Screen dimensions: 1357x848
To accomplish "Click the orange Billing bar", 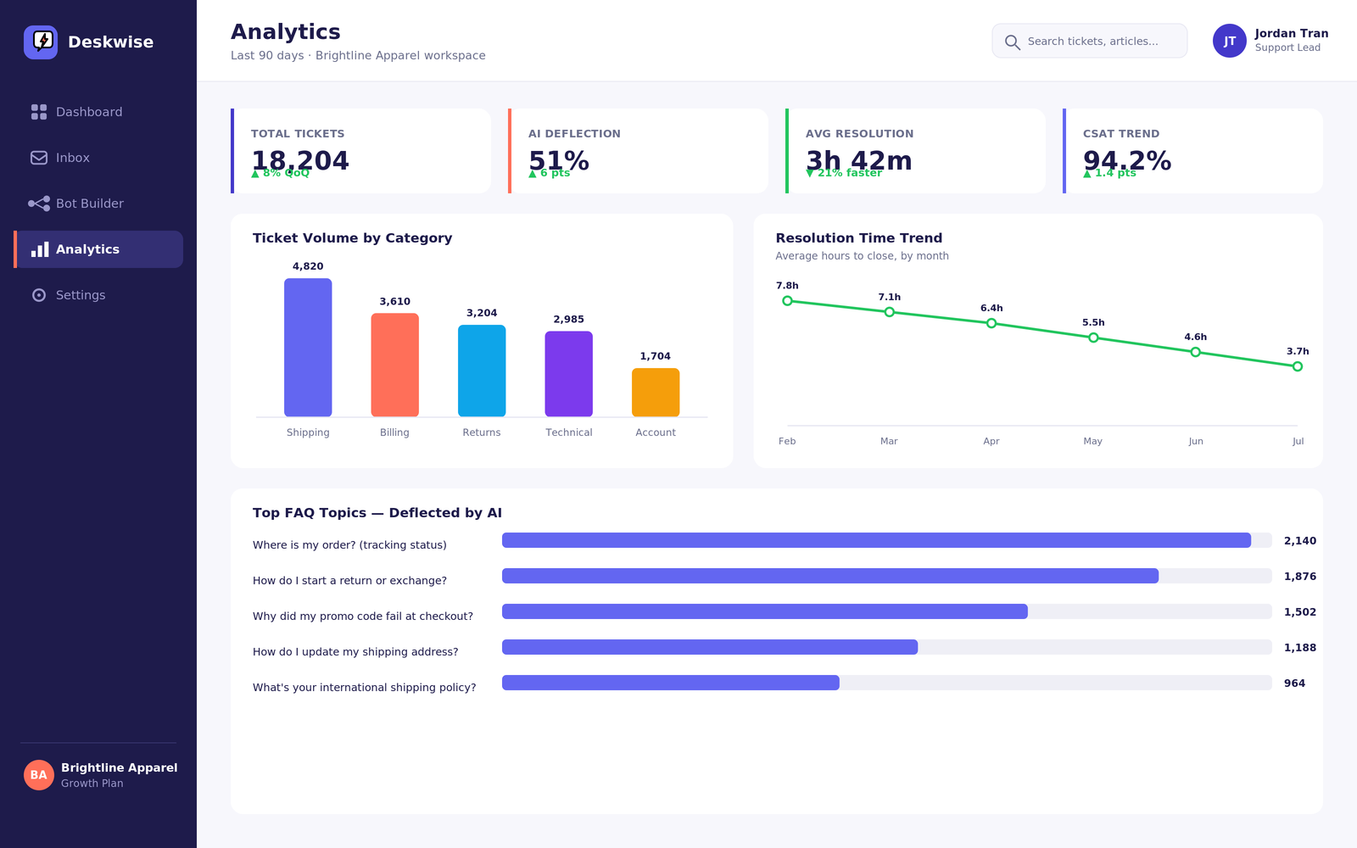I will [395, 365].
